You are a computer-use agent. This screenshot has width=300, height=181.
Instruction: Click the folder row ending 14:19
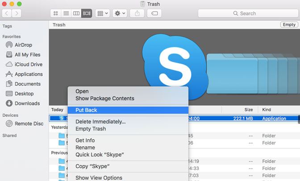[175, 161]
